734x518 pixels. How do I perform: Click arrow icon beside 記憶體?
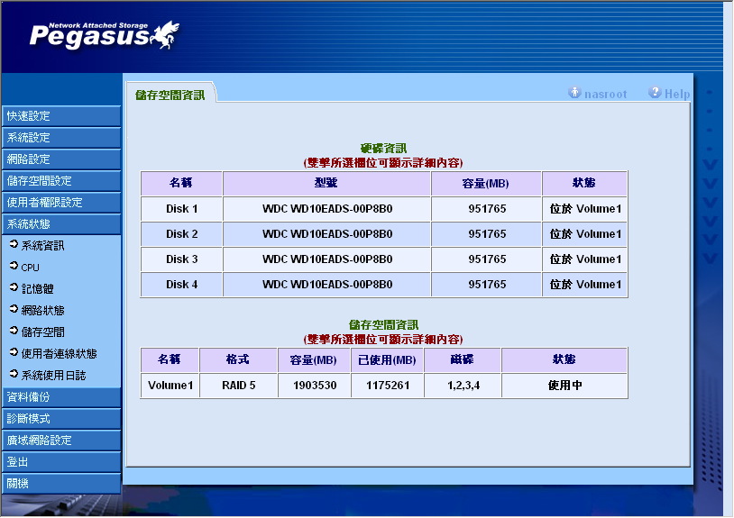tap(14, 288)
